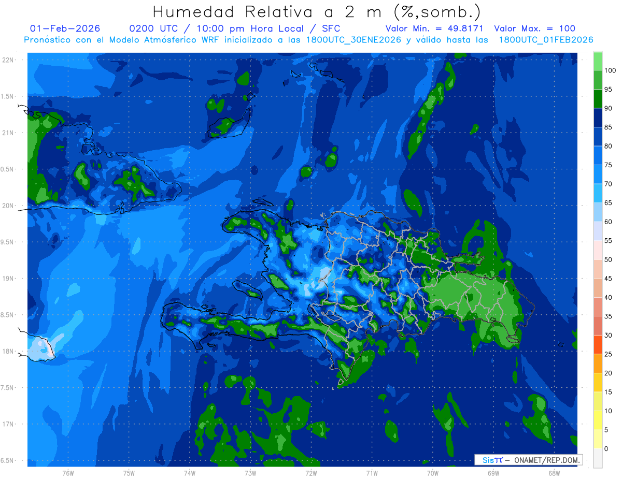Click the colorbar label "25"

[608, 354]
